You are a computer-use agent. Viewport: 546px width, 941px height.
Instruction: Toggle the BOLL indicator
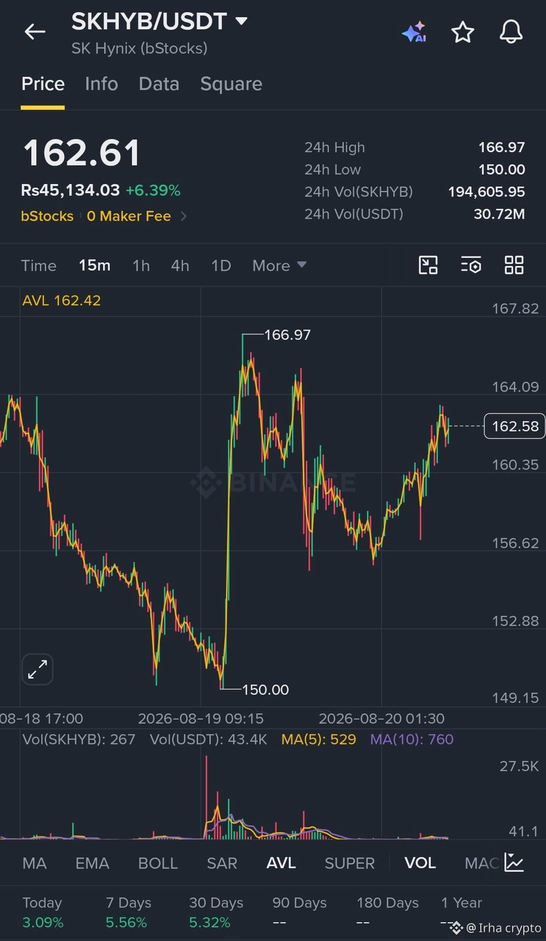click(x=158, y=863)
